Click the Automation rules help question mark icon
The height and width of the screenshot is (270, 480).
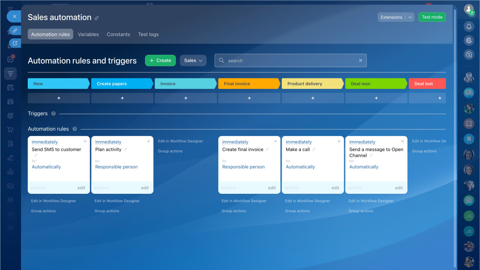coord(75,129)
